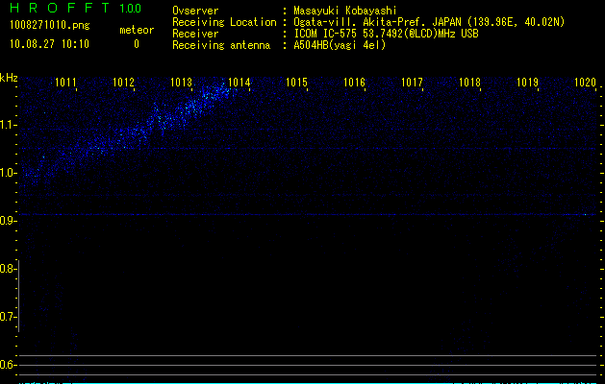The height and width of the screenshot is (384, 605).
Task: Click the 1016 time axis marker
Action: pos(355,83)
